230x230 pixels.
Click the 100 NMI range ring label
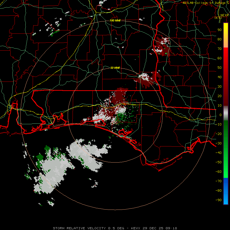point(115,20)
